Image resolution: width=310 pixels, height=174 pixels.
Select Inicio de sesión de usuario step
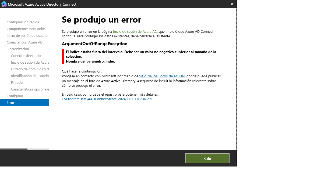27,35
